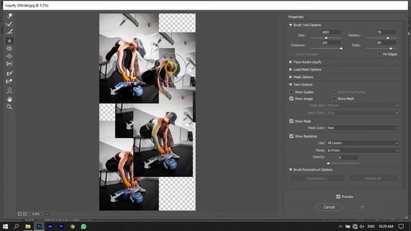Open the Windows Start menu

[x=5, y=227]
